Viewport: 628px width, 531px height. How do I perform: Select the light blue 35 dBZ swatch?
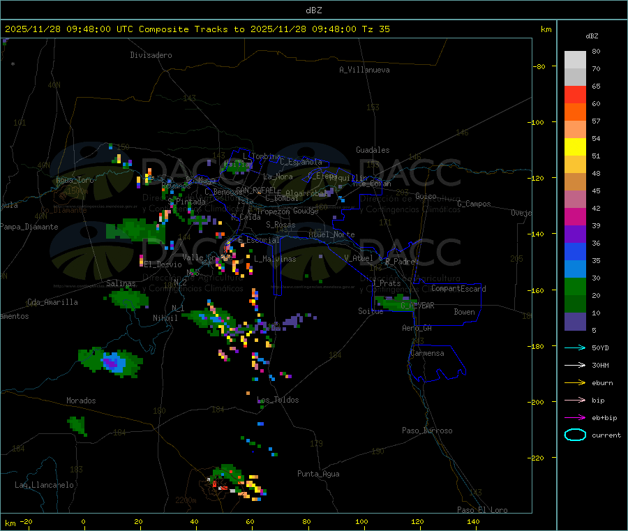(x=575, y=269)
